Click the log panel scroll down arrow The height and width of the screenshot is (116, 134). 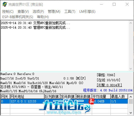coord(131,69)
